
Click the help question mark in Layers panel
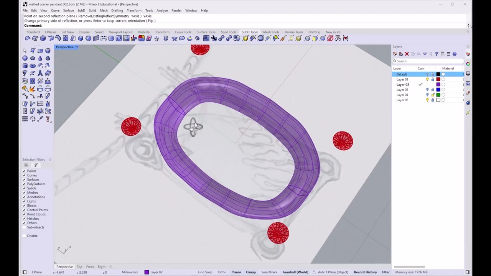tap(455, 54)
